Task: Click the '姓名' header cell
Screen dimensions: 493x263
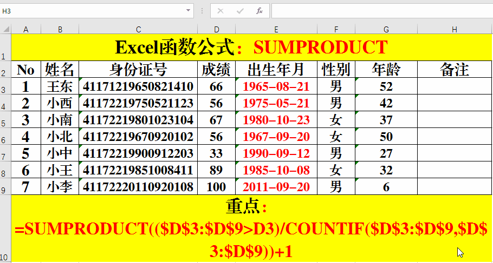Action: click(60, 69)
